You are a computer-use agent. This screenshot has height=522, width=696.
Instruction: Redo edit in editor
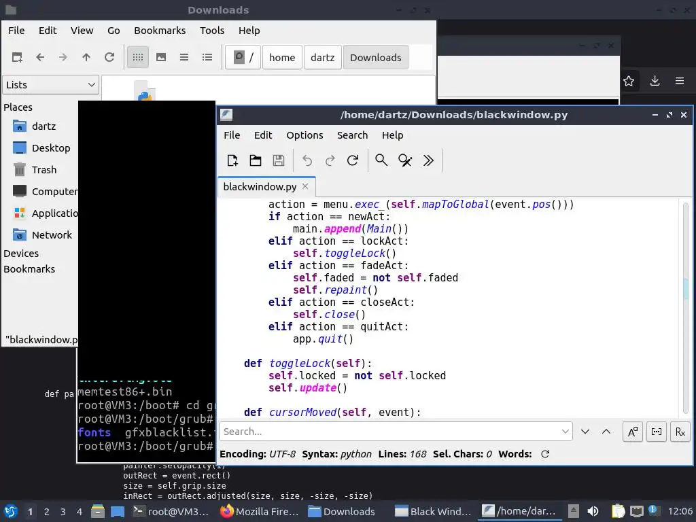coord(330,160)
